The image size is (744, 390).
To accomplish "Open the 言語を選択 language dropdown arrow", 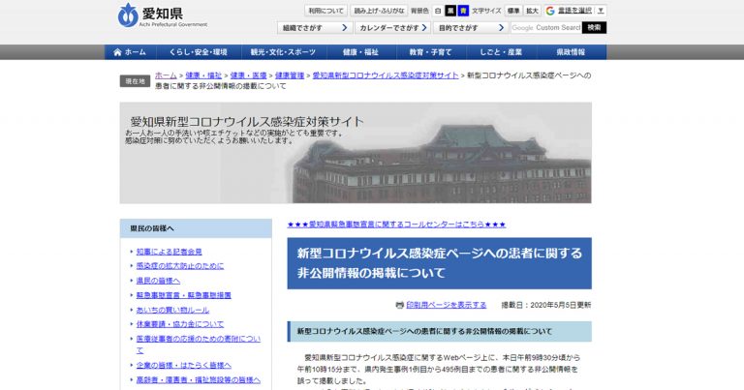I will coord(601,11).
